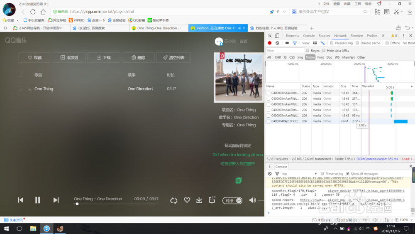This screenshot has height=234, width=415.
Task: Toggle the network filter funnel icon
Action: (x=295, y=43)
